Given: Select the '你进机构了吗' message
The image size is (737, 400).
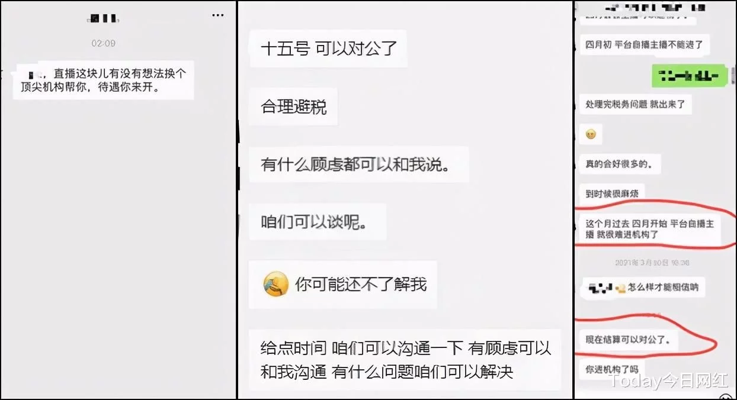Looking at the screenshot, I should [612, 369].
